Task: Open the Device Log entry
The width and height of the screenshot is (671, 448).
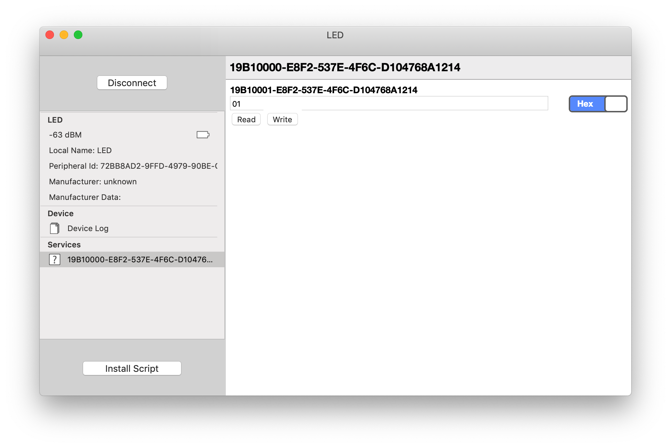Action: [88, 228]
